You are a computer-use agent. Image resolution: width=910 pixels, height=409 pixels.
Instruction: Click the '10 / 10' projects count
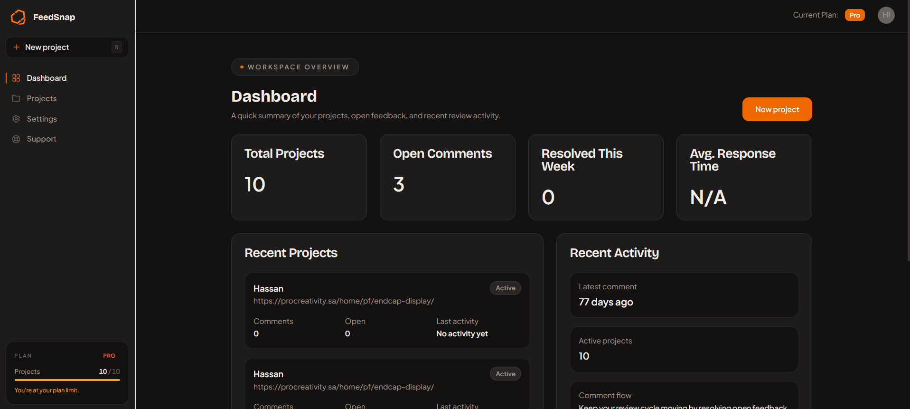click(110, 371)
